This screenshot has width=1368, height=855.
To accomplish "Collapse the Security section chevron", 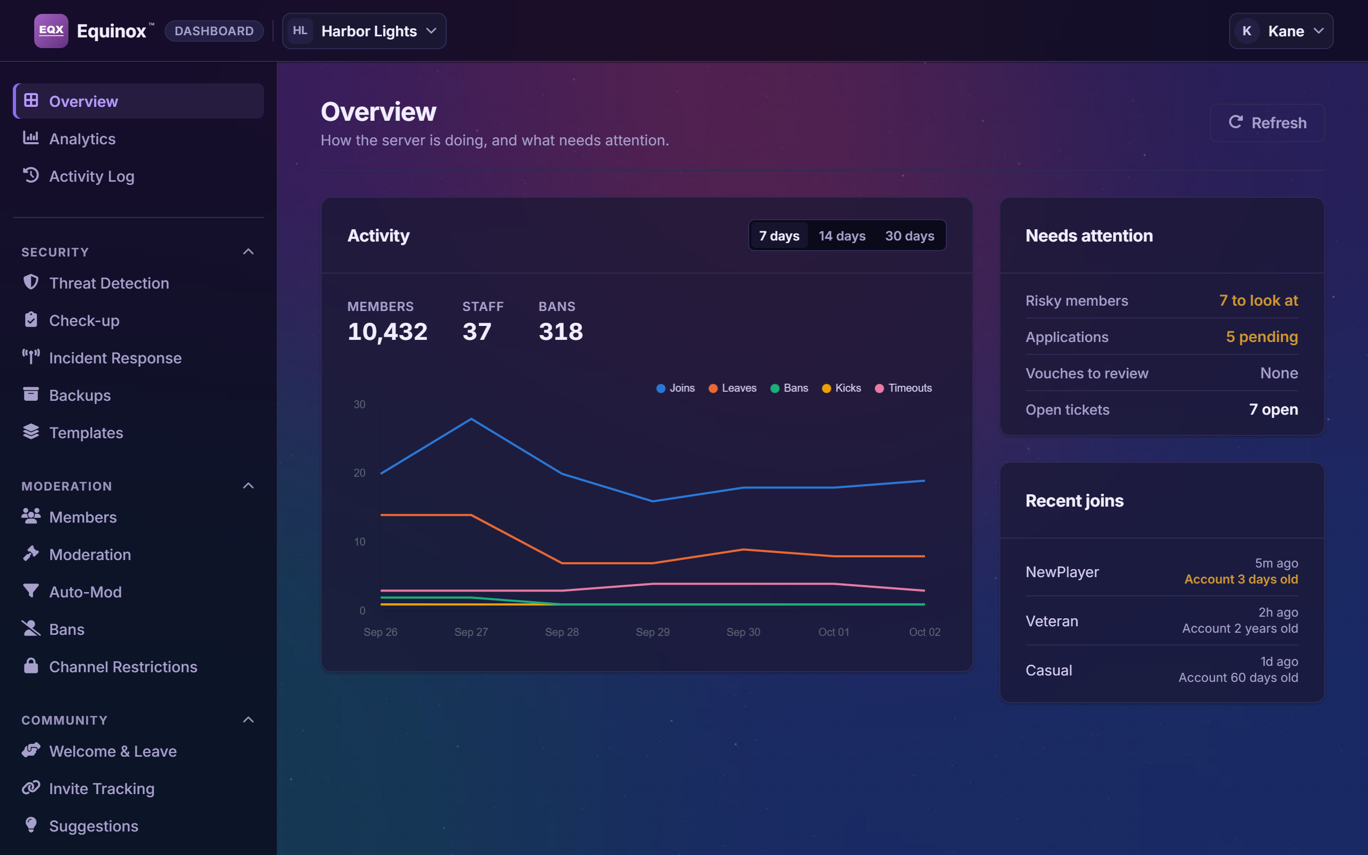I will pos(248,252).
